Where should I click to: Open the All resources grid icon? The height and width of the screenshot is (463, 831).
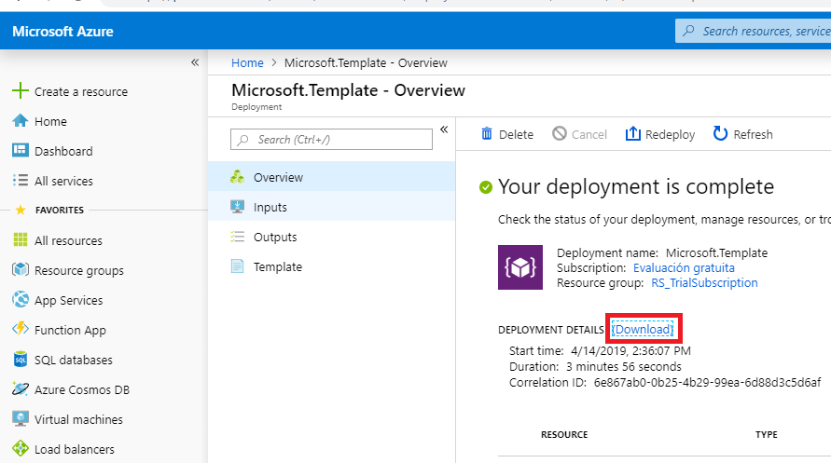tap(21, 239)
